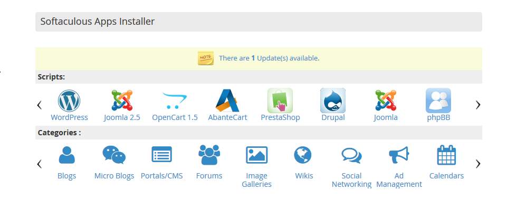Open the WordPress script icon
The height and width of the screenshot is (210, 517).
(x=69, y=101)
